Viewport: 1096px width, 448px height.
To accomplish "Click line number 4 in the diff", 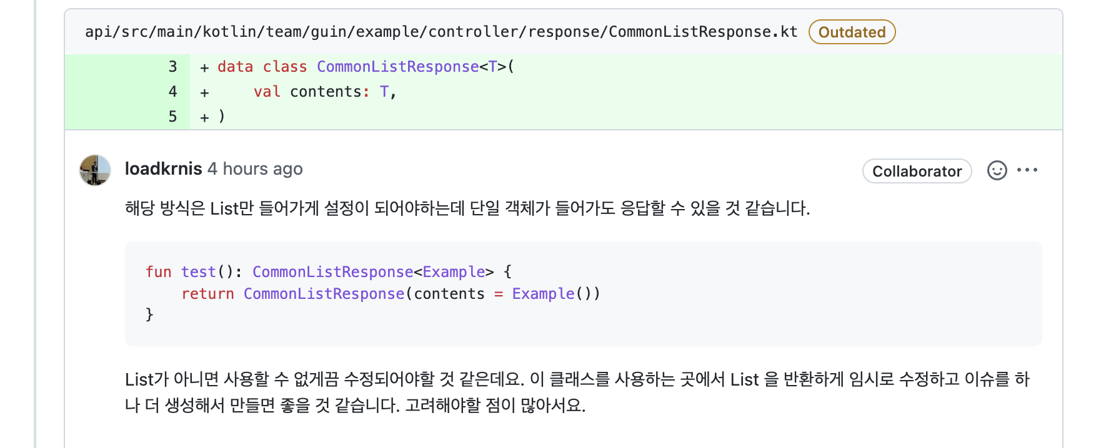I will point(172,91).
